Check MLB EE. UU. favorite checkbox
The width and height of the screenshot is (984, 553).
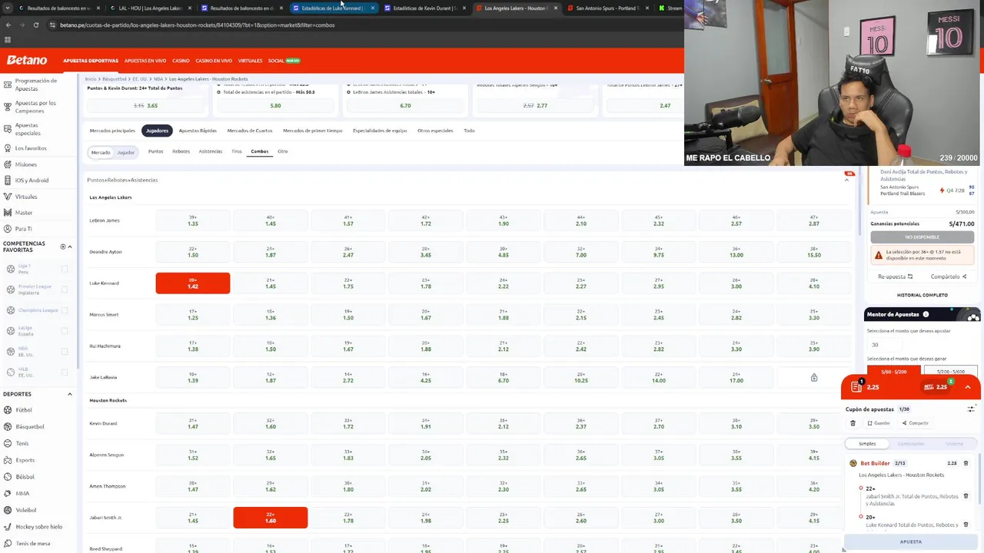(65, 372)
